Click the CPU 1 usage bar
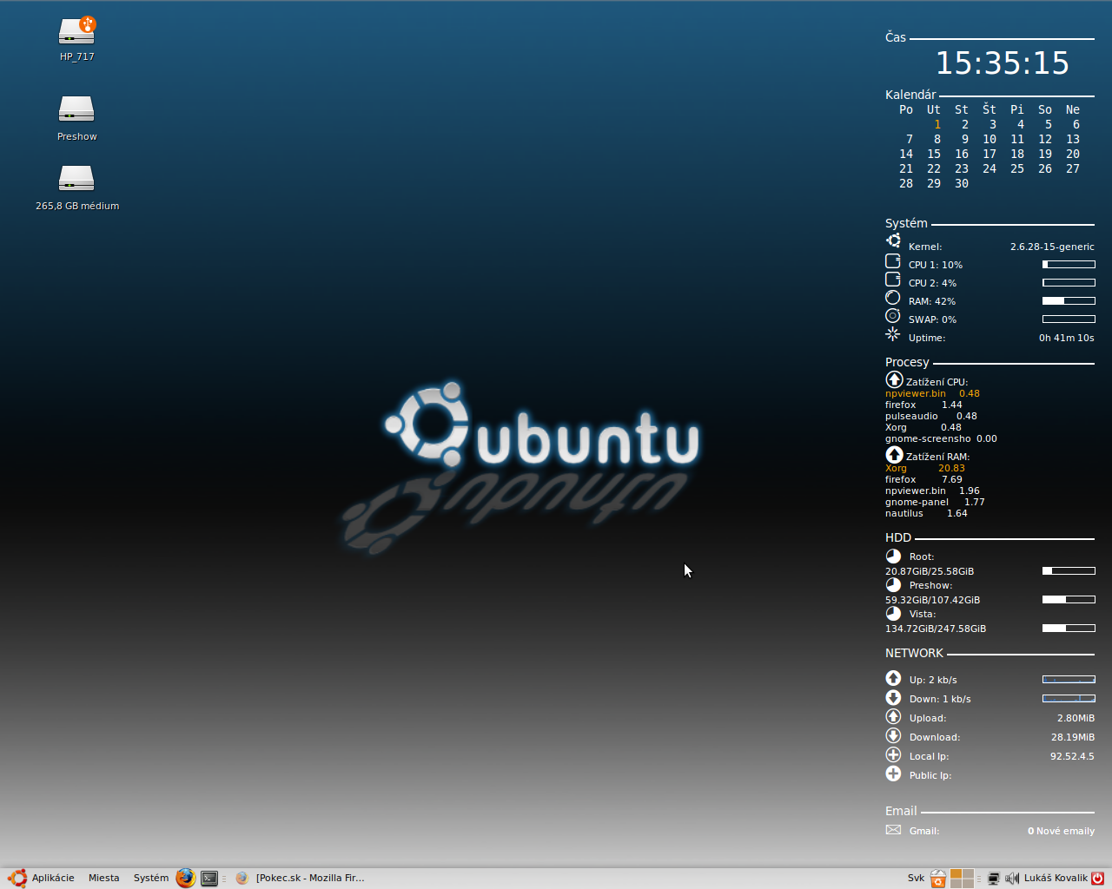 pos(1069,265)
